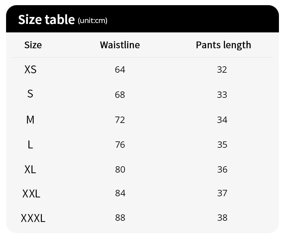285x238 pixels.
Task: Click waistline value 80
Action: tap(120, 169)
